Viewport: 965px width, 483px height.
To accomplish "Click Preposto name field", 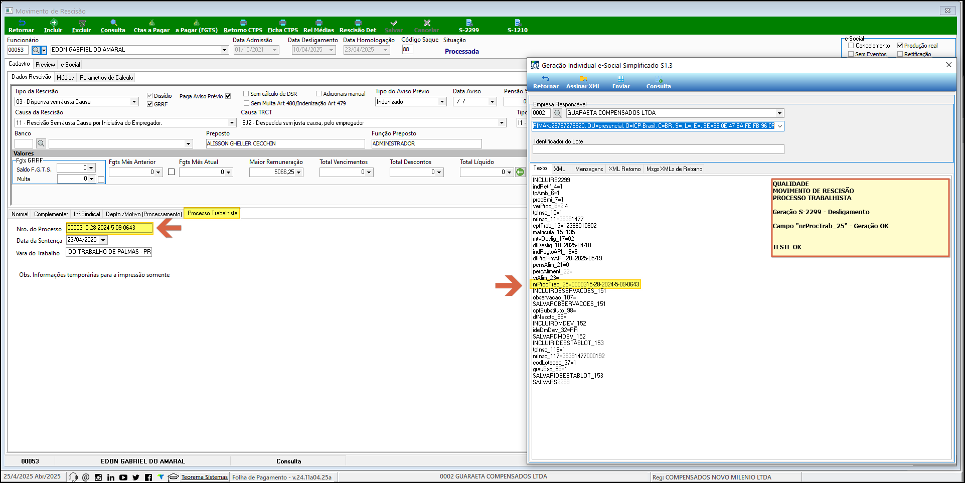I will 285,144.
